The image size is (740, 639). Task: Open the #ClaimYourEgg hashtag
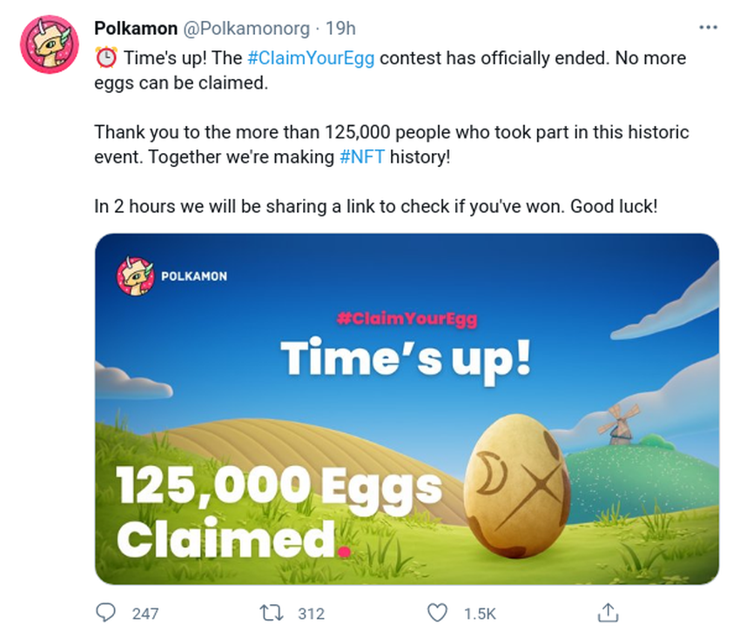click(311, 58)
